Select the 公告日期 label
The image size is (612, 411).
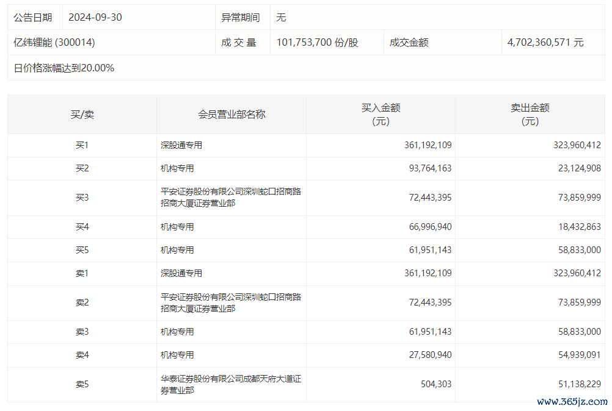[33, 18]
